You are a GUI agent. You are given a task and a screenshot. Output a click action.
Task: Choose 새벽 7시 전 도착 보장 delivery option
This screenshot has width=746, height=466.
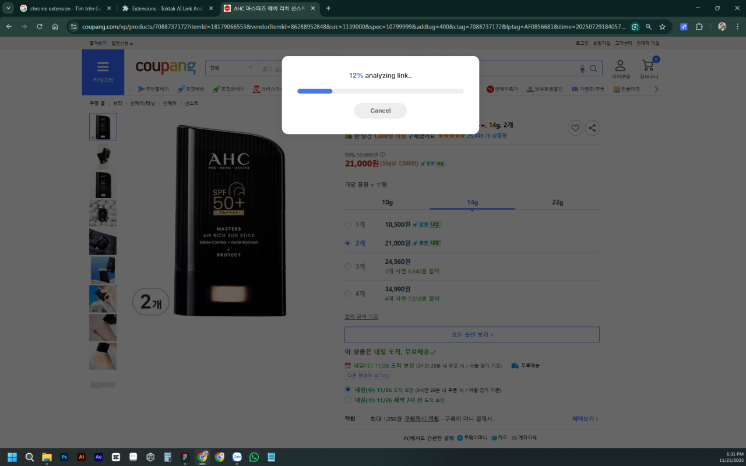pos(348,400)
